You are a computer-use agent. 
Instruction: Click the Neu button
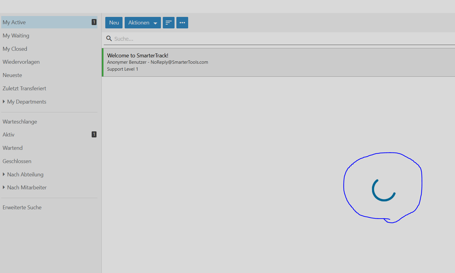[114, 23]
